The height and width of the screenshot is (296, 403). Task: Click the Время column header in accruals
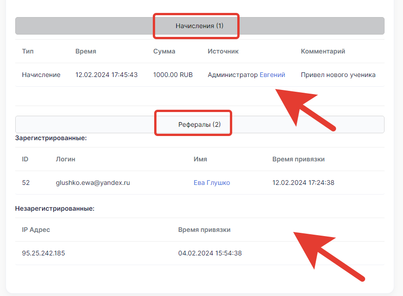(x=86, y=51)
